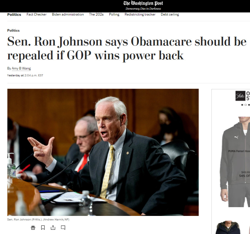
Task: Click the gift article icon
Action: click(x=33, y=228)
